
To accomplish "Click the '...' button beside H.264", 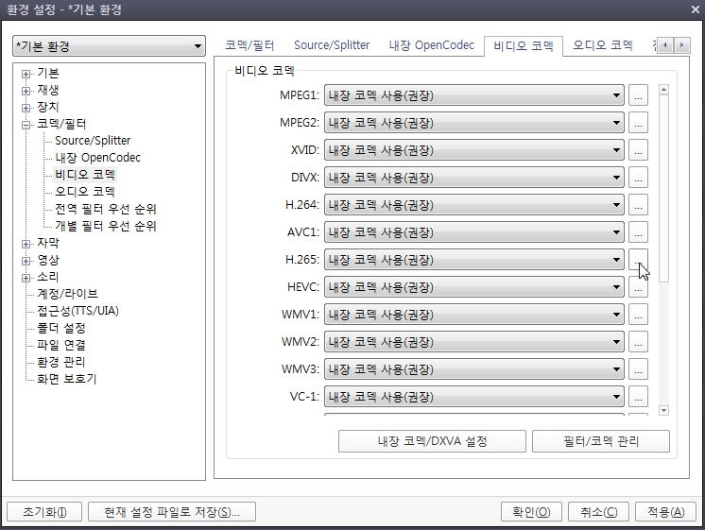I will pyautogui.click(x=638, y=205).
